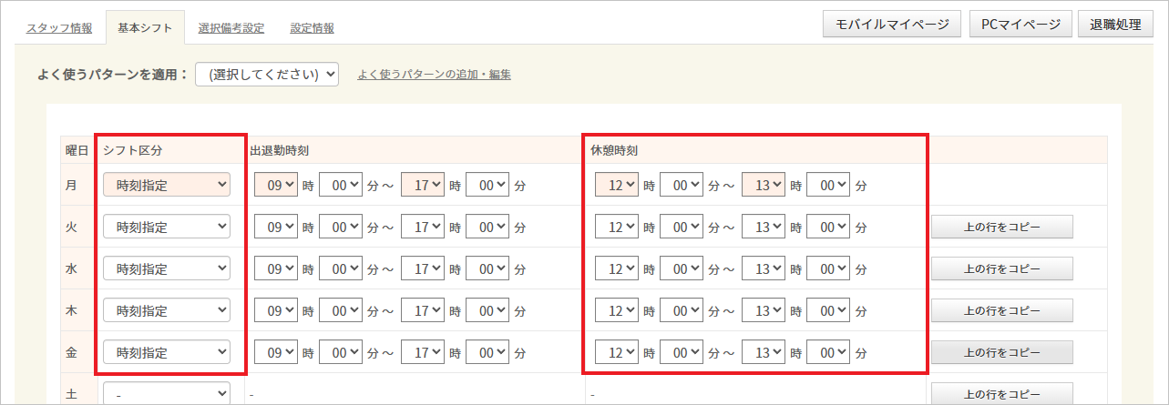This screenshot has width=1169, height=405.
Task: Click Tuesday's 上の行をコピー button
Action: click(x=1001, y=227)
